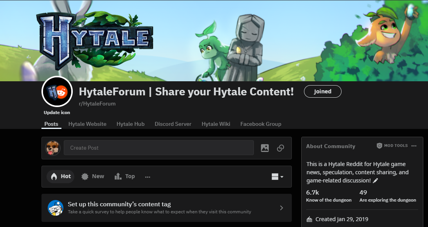Viewport: 428px width, 227px height.
Task: Open About Community more options ellipsis
Action: coord(414,146)
